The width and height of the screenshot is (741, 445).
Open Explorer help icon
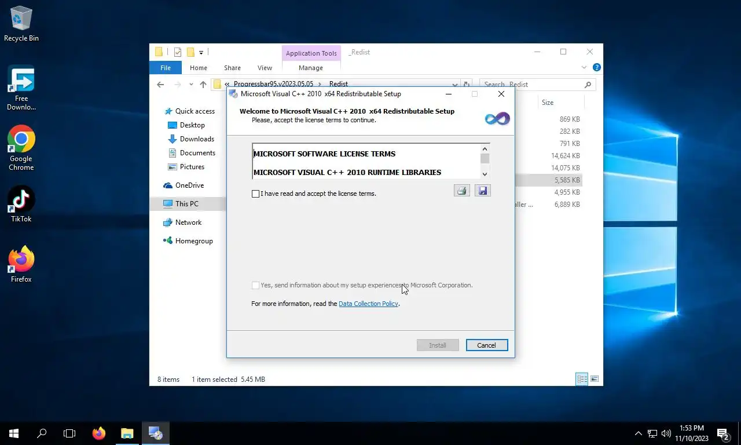(x=596, y=68)
